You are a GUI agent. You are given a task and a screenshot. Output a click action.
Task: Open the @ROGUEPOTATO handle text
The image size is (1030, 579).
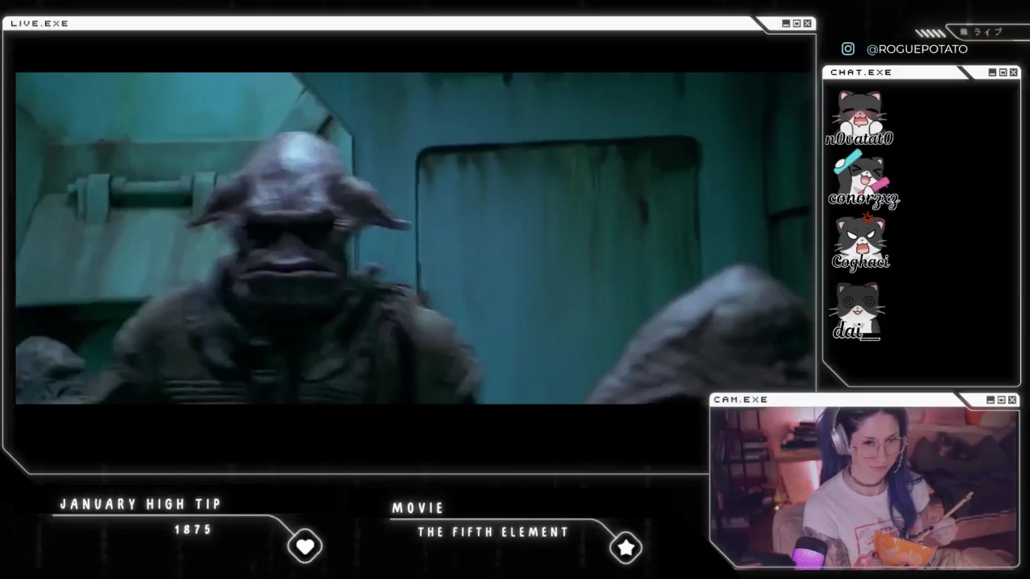917,49
